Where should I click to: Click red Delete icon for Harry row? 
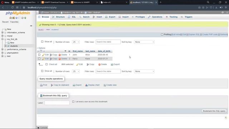60,59
